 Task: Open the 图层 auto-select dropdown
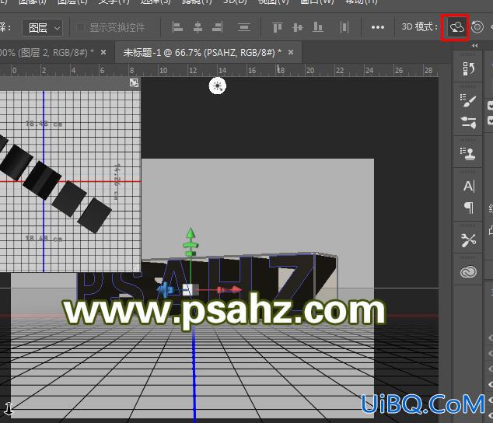pyautogui.click(x=43, y=28)
